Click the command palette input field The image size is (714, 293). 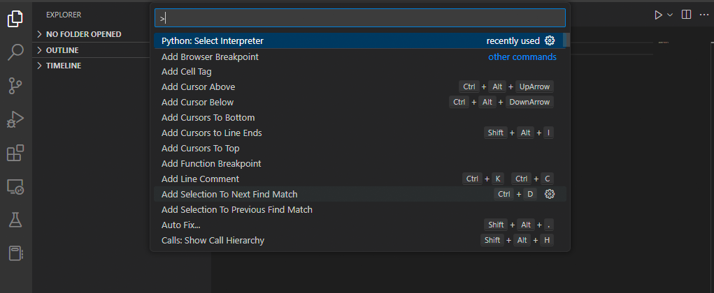point(360,18)
